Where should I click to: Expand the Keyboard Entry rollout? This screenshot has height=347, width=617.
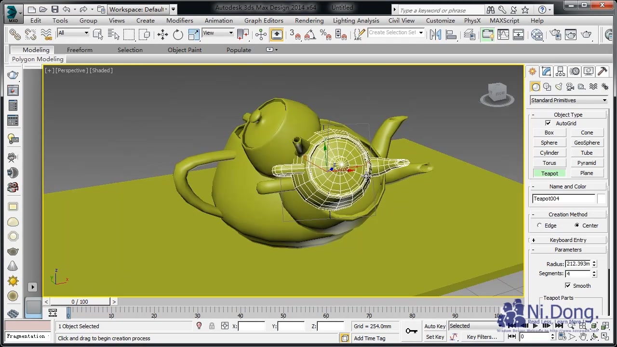[568, 240]
